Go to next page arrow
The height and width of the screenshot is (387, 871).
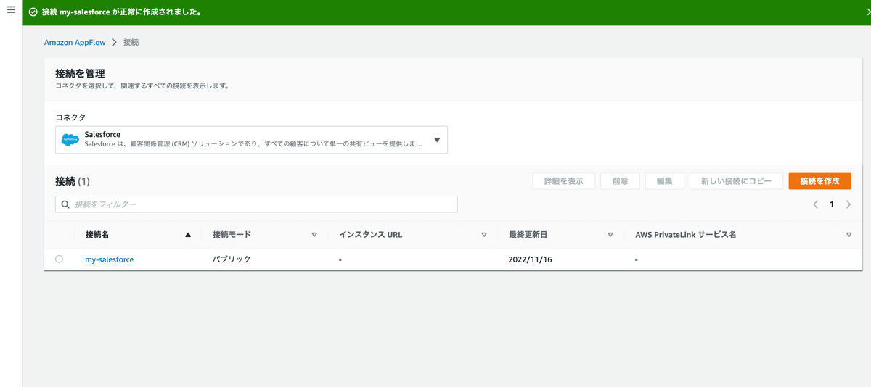(x=848, y=204)
